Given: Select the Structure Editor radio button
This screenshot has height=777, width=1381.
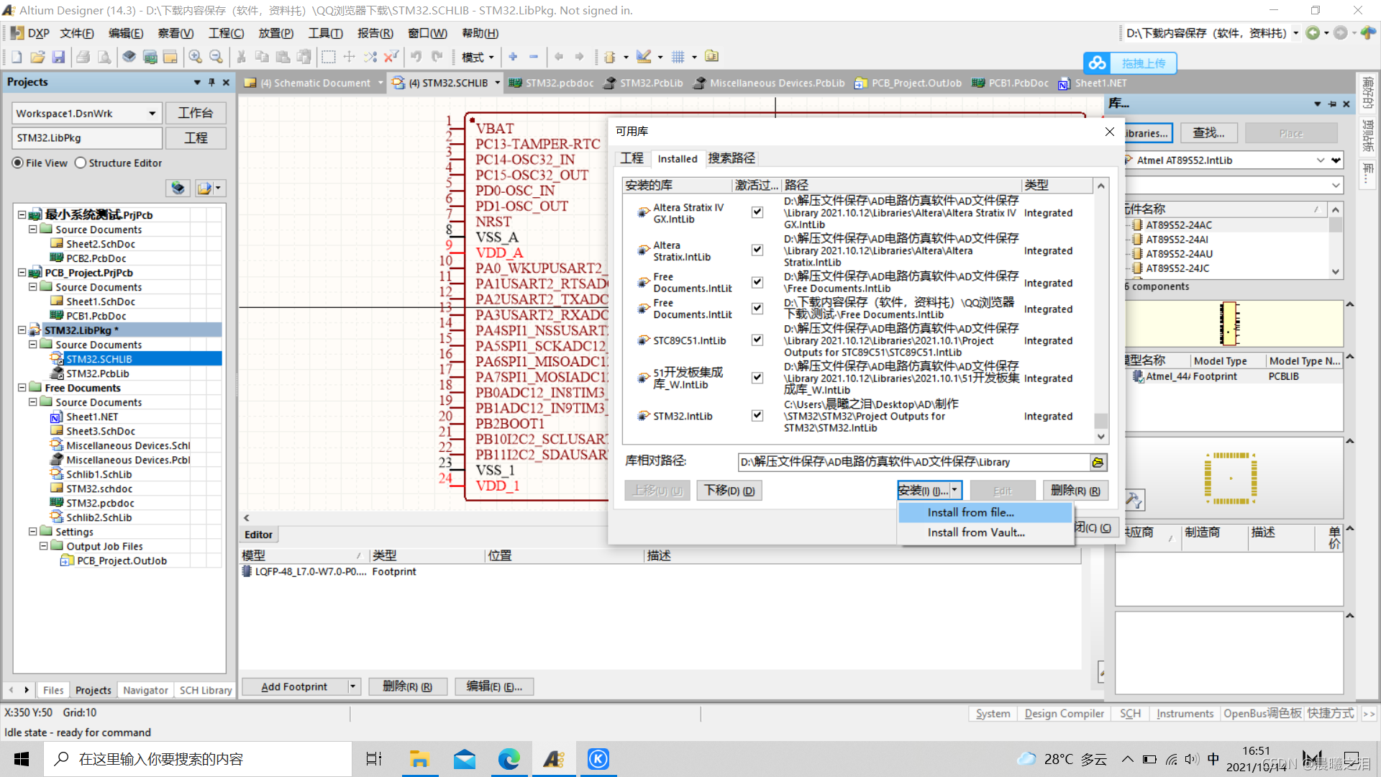Looking at the screenshot, I should coord(81,163).
